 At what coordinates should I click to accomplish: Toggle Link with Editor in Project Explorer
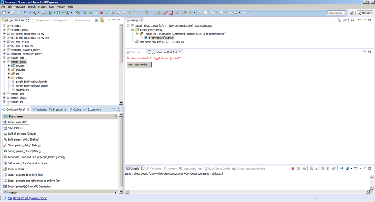click(102, 20)
